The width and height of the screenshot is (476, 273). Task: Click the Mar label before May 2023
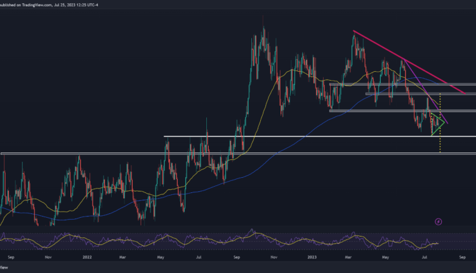(x=348, y=259)
